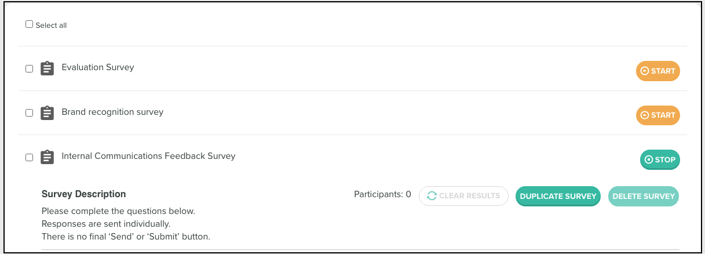The width and height of the screenshot is (705, 254).
Task: Click the stop icon on Stop button
Action: pos(649,159)
